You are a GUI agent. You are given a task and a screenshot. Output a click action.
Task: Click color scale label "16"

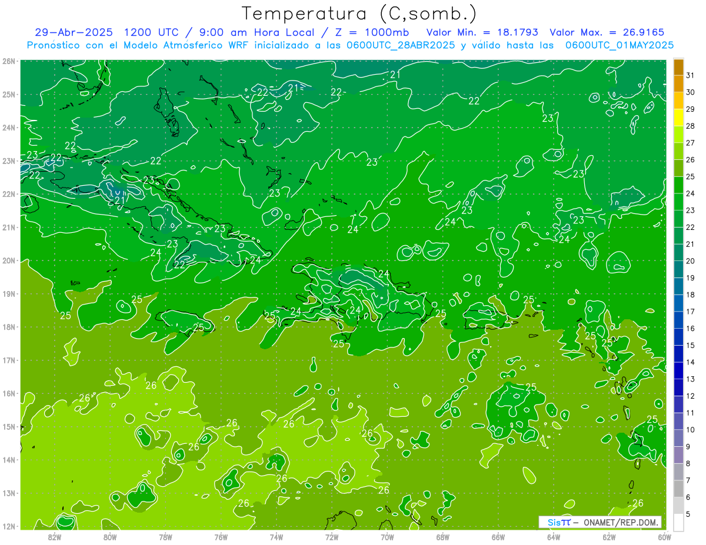(x=691, y=329)
